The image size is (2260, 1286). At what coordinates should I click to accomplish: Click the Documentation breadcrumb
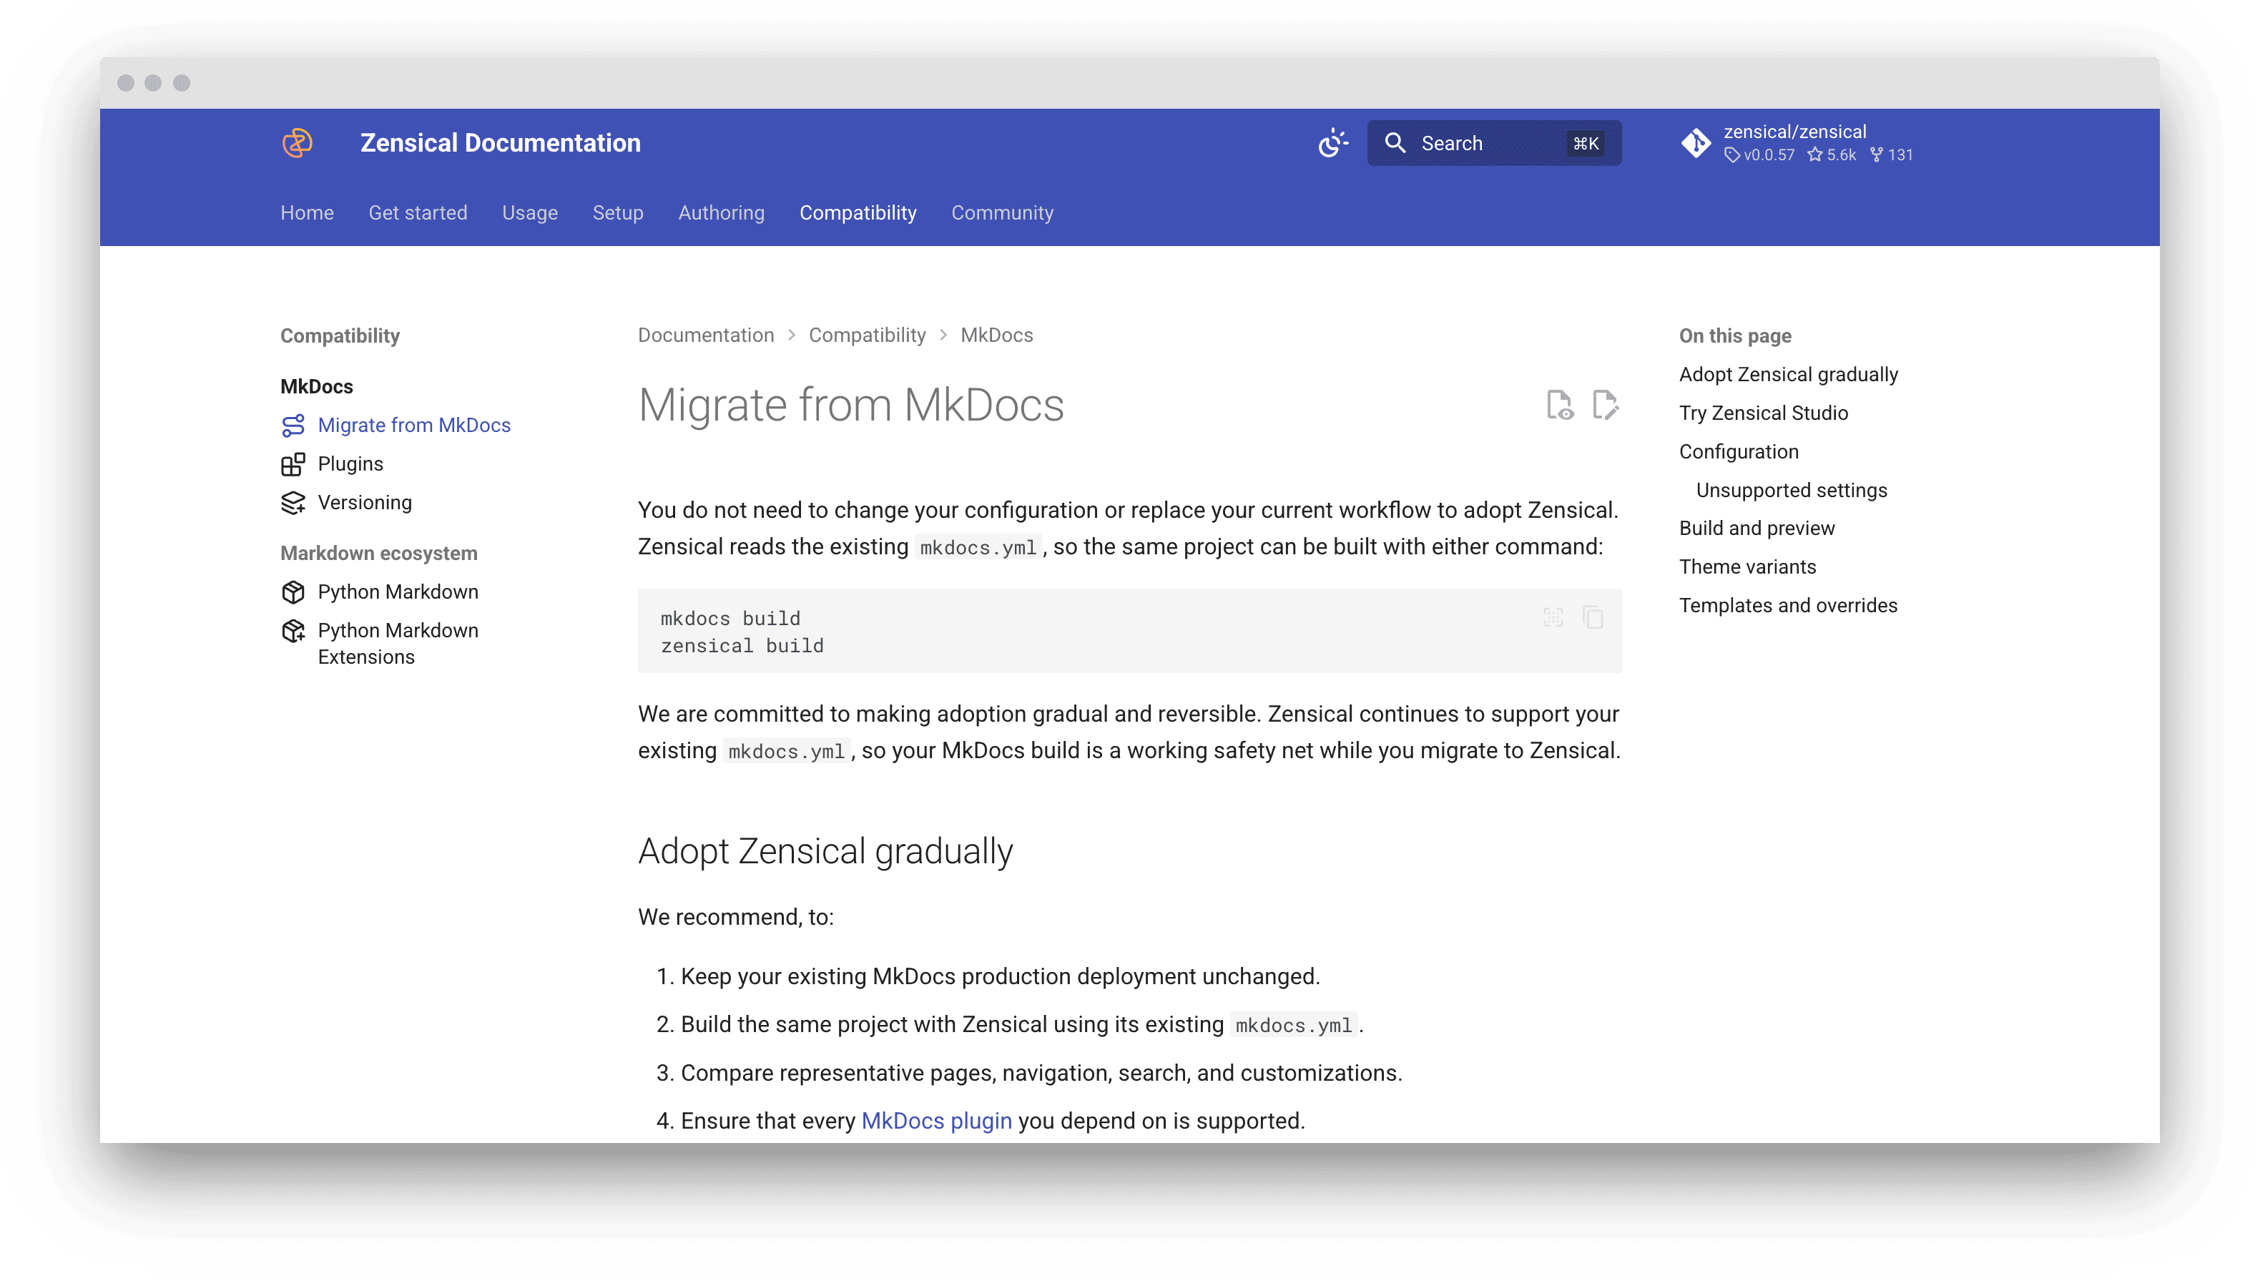click(706, 335)
